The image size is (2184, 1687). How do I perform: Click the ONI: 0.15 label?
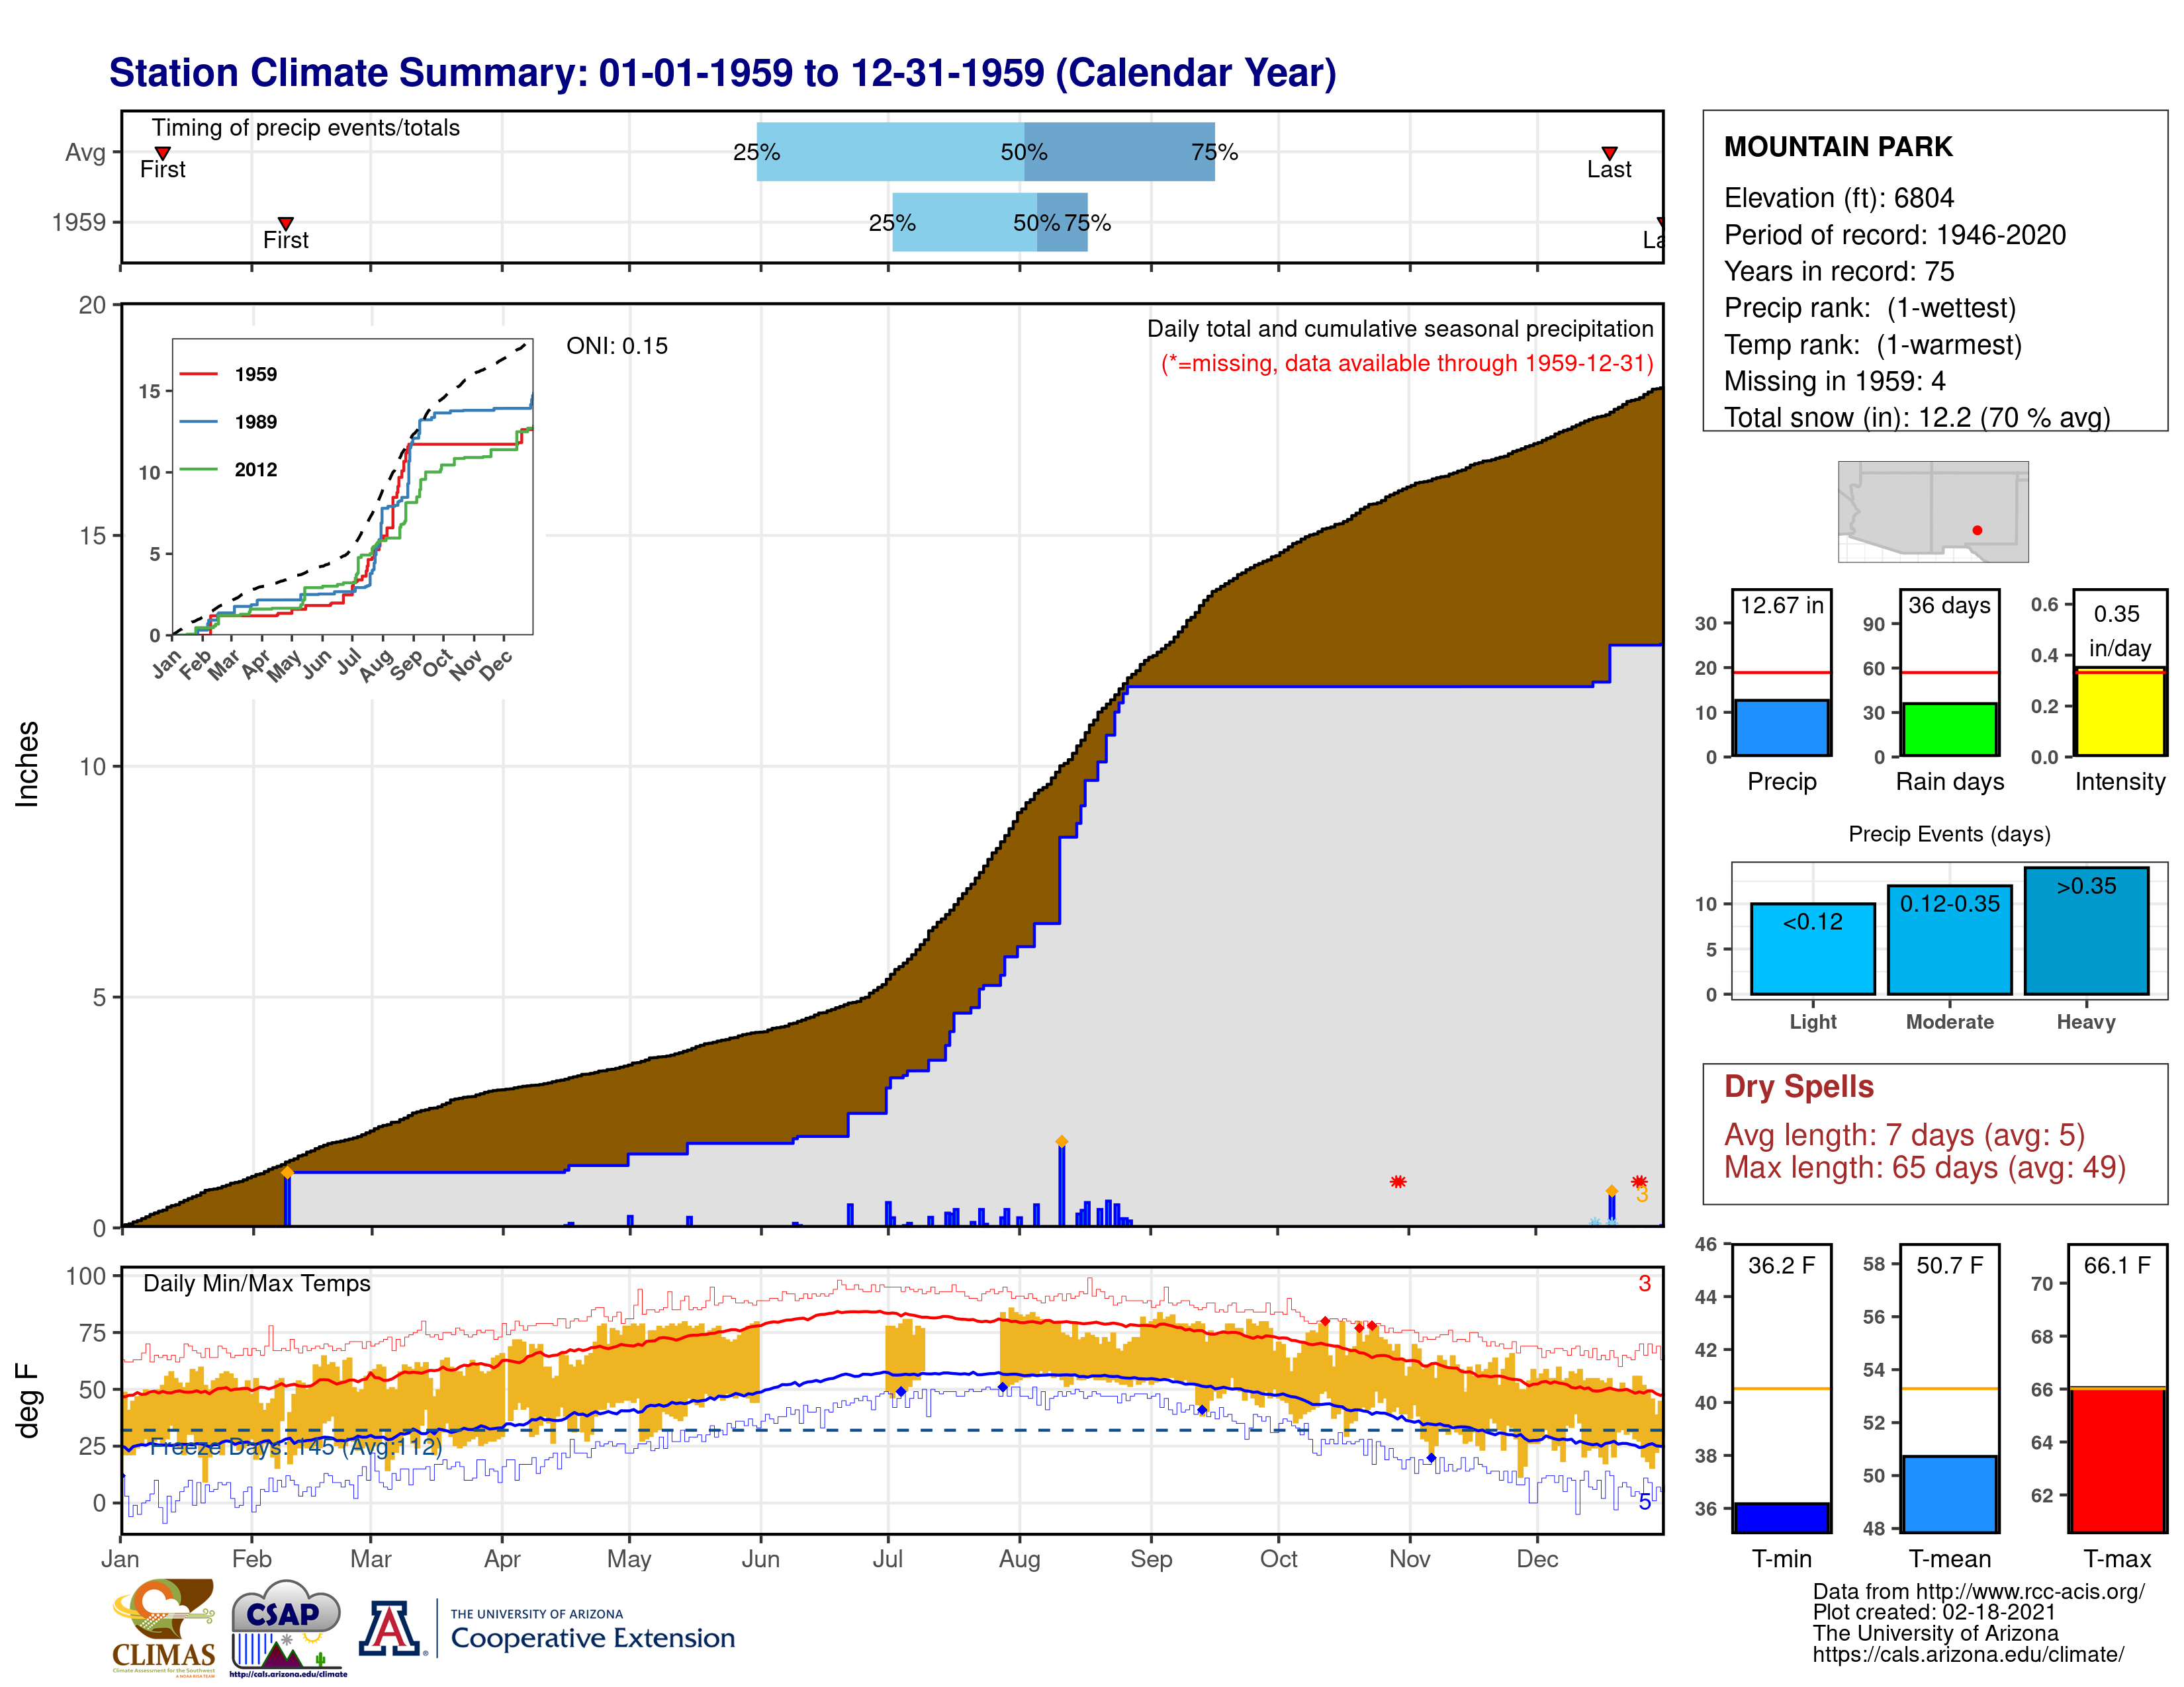click(616, 346)
